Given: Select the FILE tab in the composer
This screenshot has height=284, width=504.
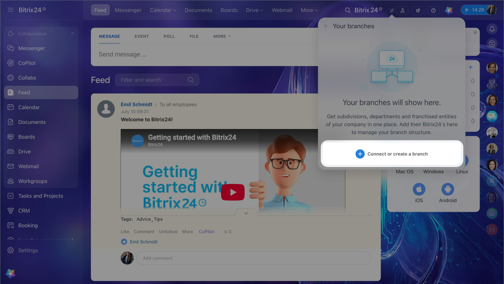Looking at the screenshot, I should [194, 36].
